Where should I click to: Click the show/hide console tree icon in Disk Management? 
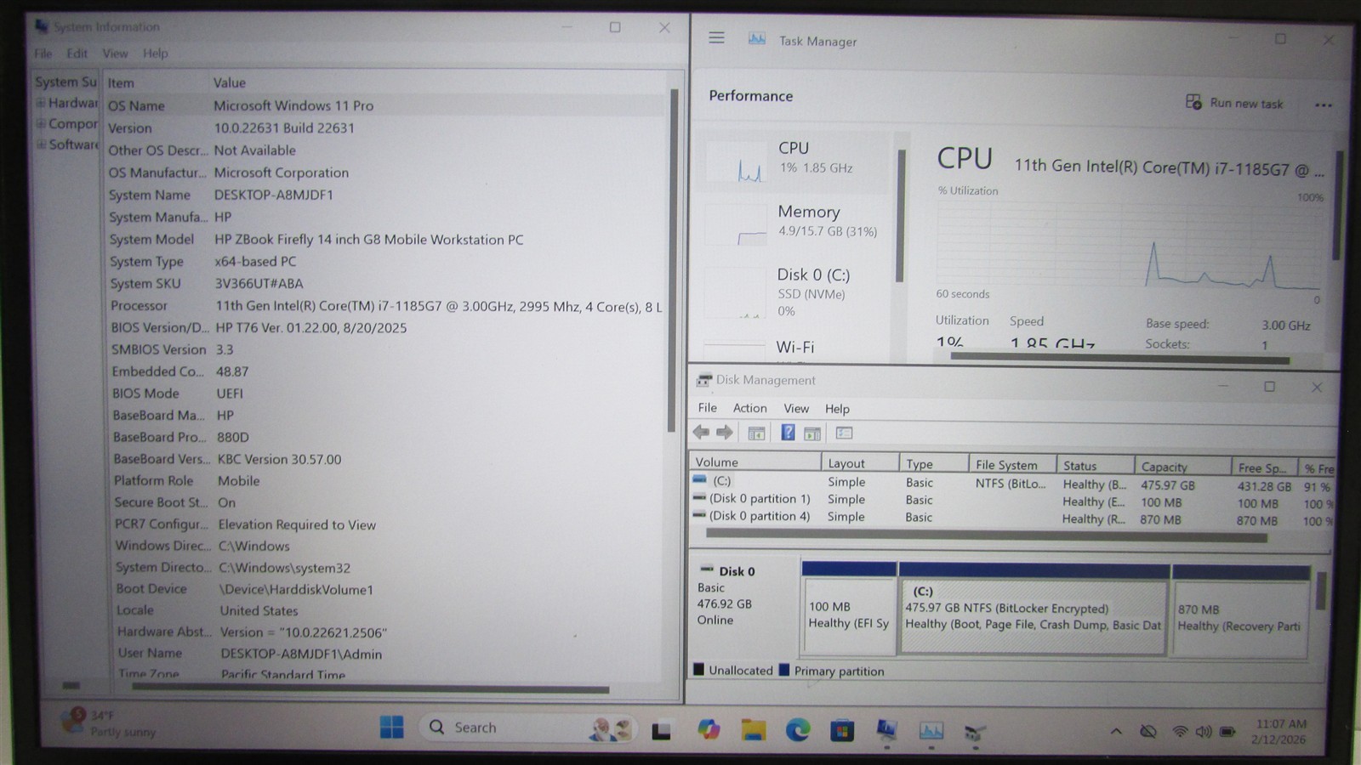(756, 433)
